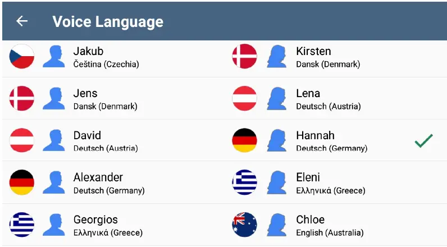Select David Deutsch (Austria) voice

pyautogui.click(x=106, y=141)
